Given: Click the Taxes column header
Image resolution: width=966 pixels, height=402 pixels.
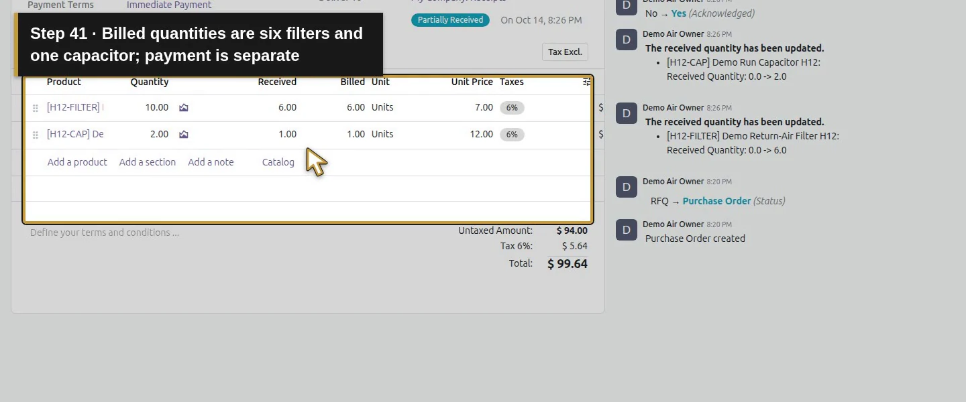Looking at the screenshot, I should 511,82.
